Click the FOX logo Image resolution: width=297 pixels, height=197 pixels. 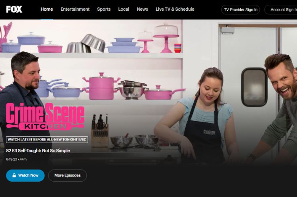pyautogui.click(x=14, y=9)
